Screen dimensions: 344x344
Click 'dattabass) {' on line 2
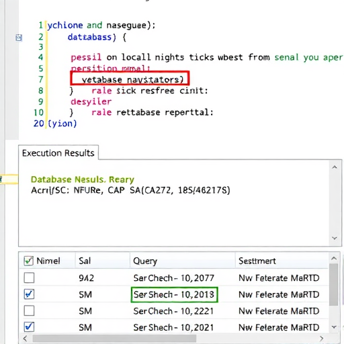(x=97, y=37)
